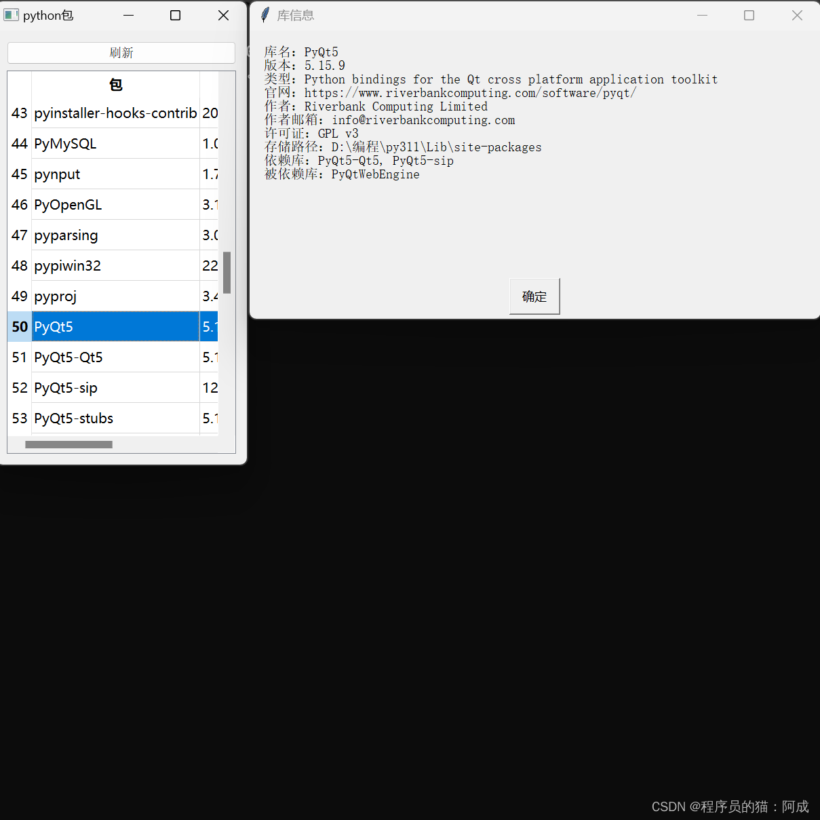Click the 被依赖库: PyQtWebEngine line
Viewport: 820px width, 820px height.
[x=342, y=174]
